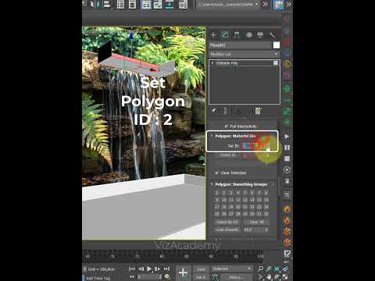Viewport: 375px width, 281px height.
Task: Click the time slider track bar
Action: pos(173,257)
